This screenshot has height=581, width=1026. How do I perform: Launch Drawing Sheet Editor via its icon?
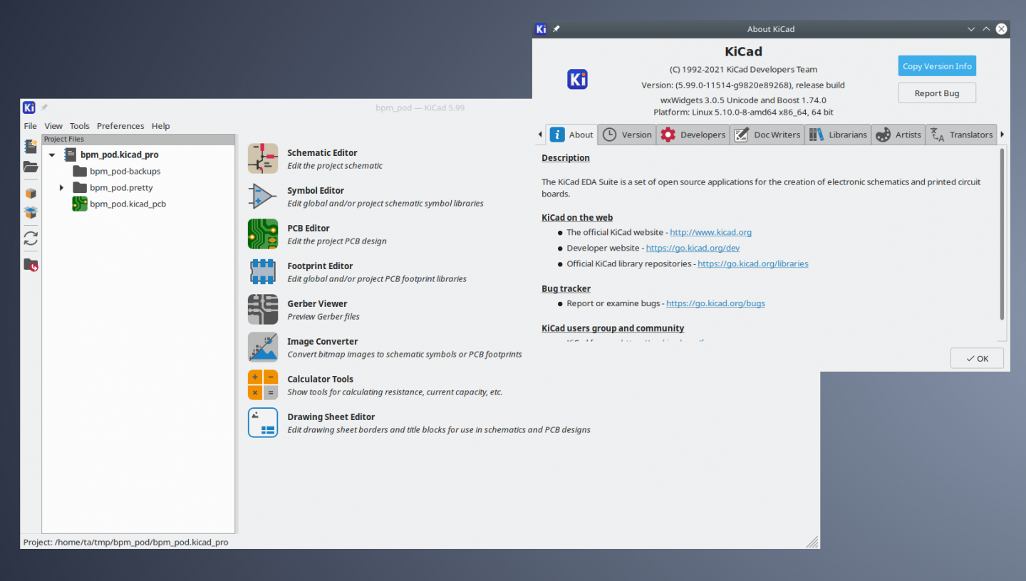coord(263,423)
